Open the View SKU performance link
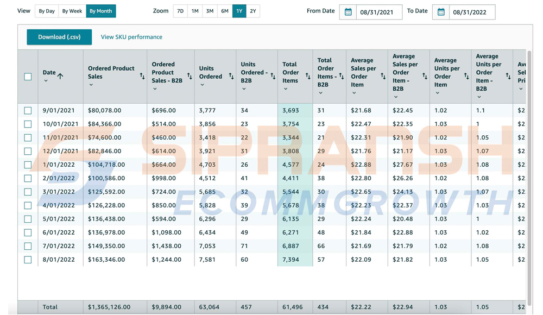 pyautogui.click(x=131, y=37)
